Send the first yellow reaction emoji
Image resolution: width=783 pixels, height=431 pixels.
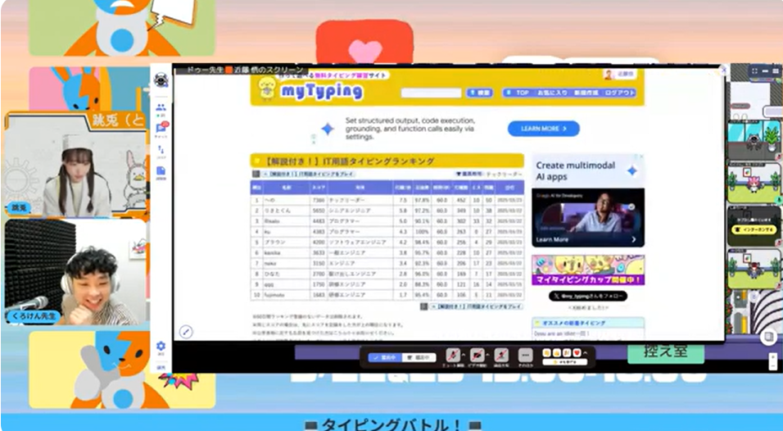pos(547,353)
